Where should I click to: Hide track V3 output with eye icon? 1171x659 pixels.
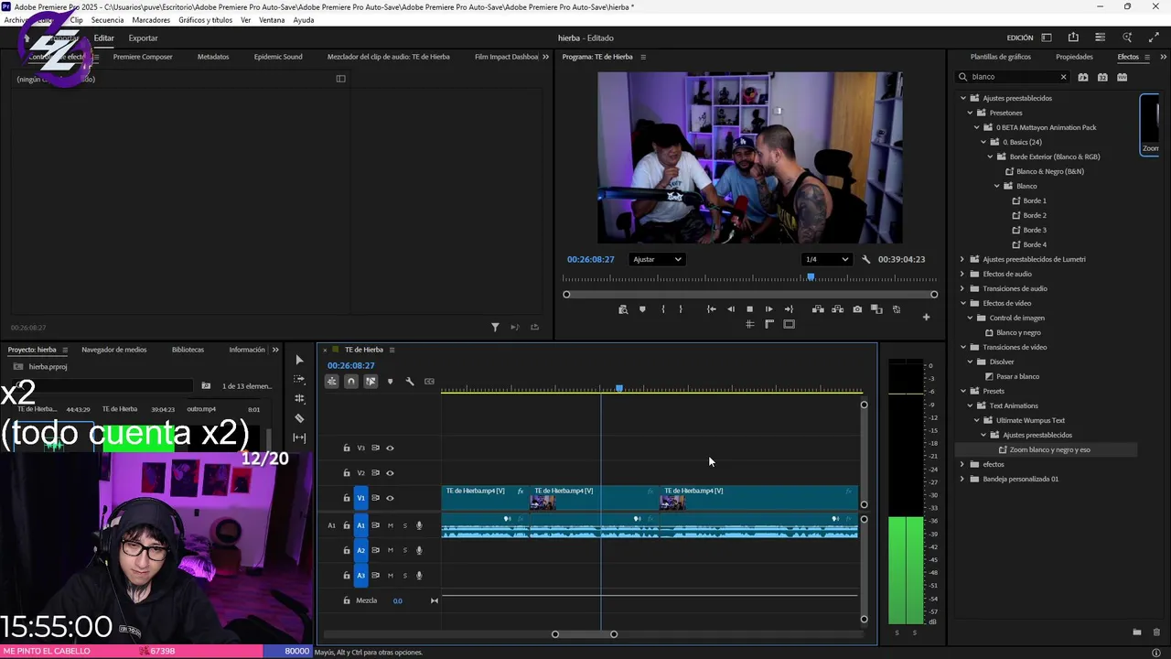(390, 448)
